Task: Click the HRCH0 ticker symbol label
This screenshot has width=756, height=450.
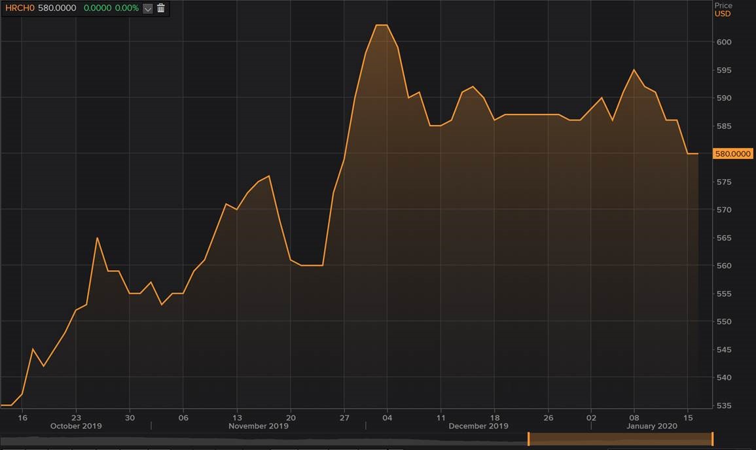Action: 20,8
